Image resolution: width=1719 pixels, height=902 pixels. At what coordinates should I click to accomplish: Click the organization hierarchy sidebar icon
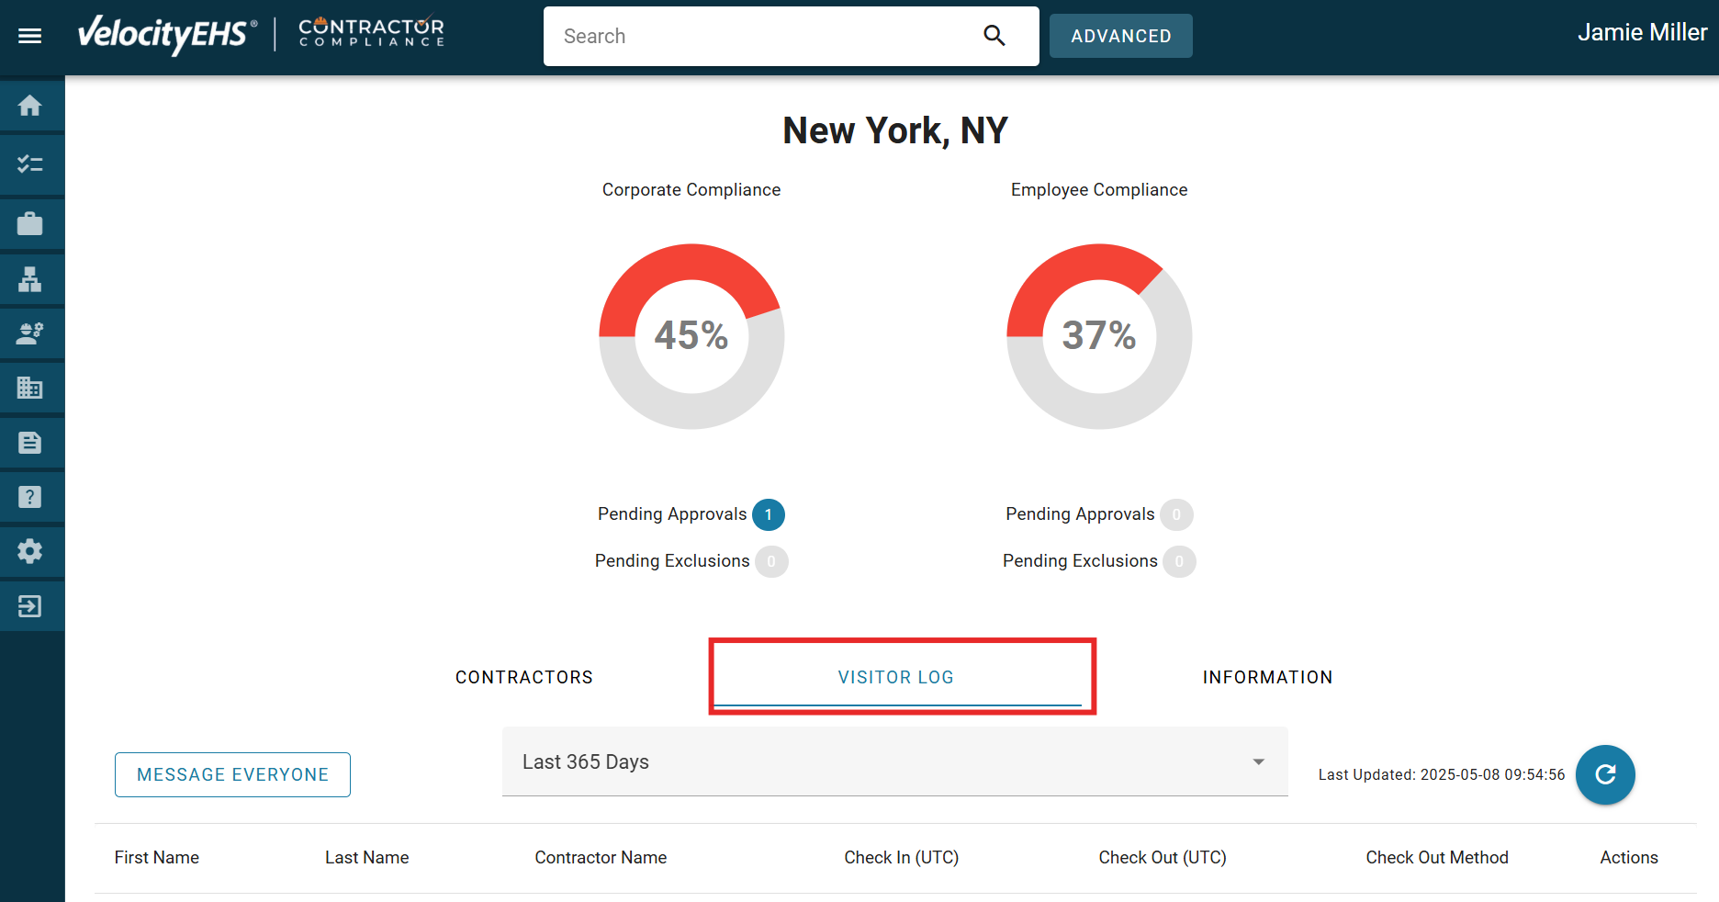(x=30, y=278)
